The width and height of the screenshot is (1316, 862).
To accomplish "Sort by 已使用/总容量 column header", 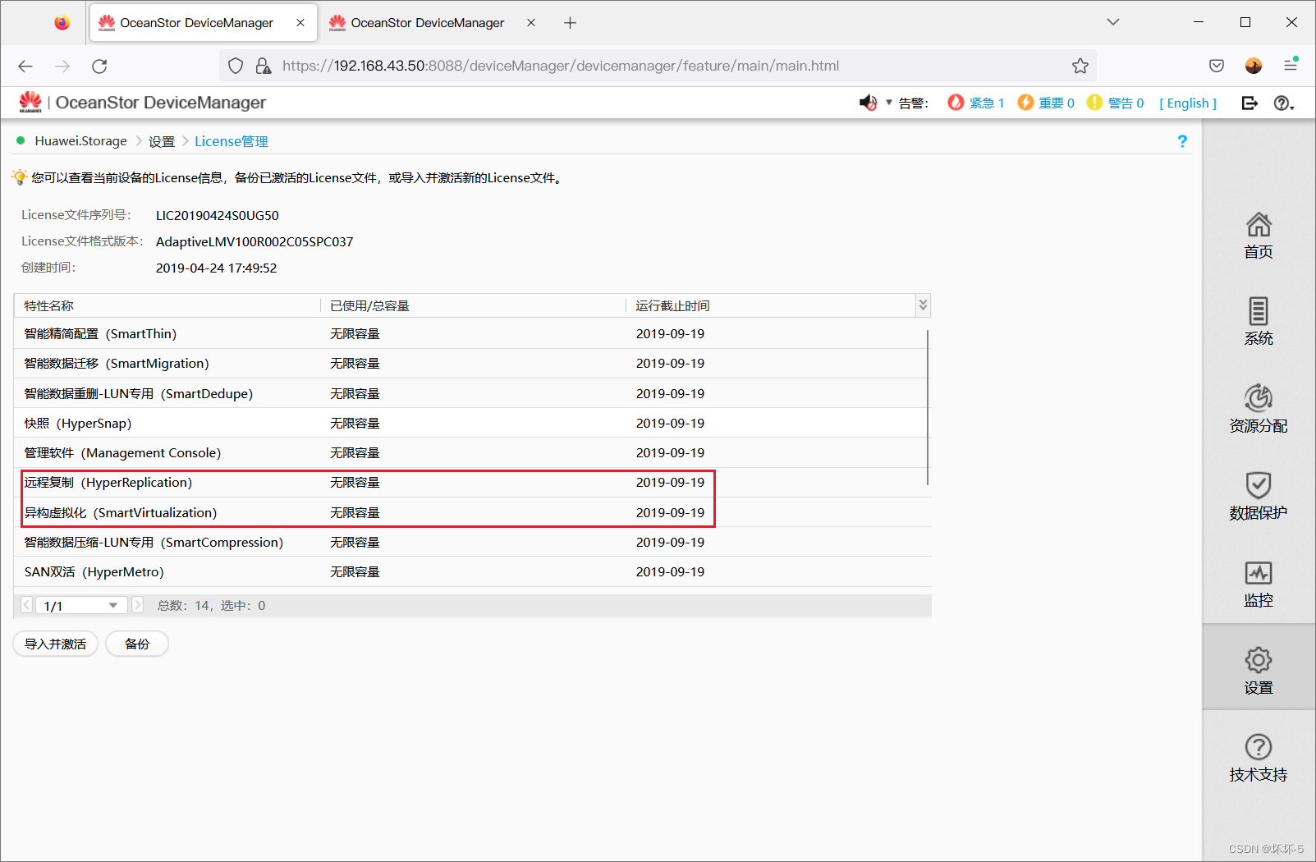I will [473, 305].
